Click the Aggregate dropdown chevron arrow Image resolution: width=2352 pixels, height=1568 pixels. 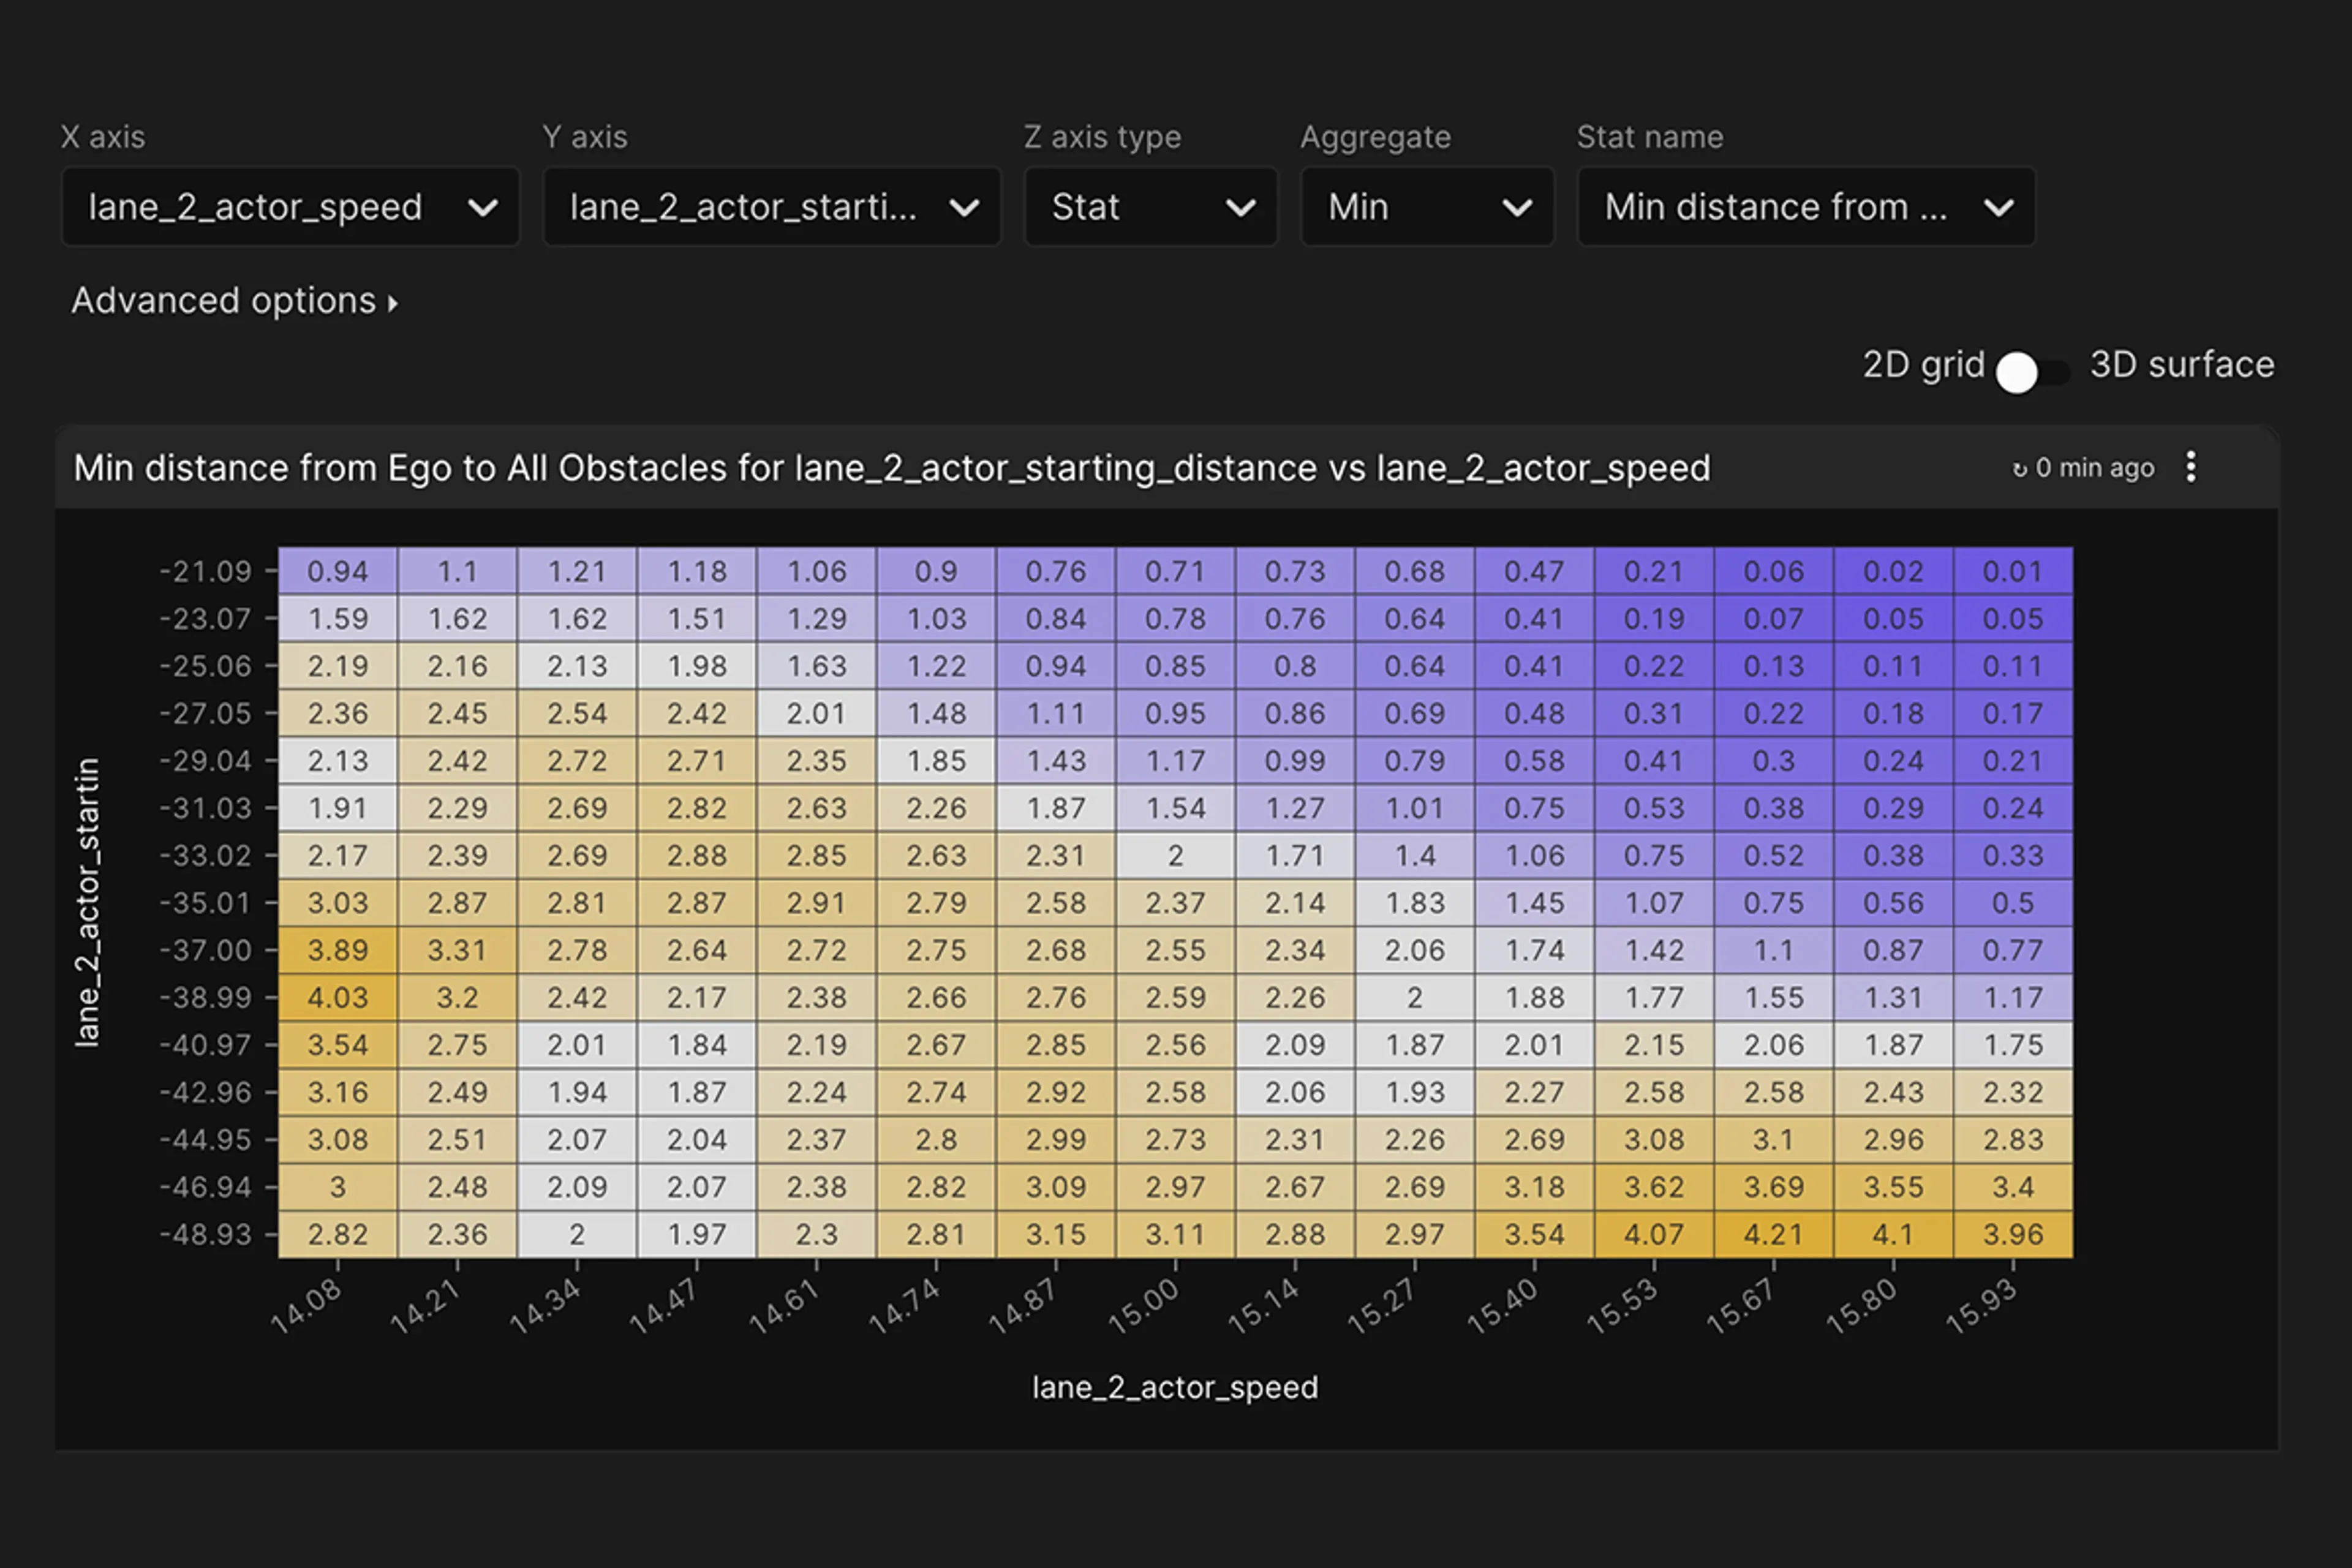[x=1517, y=208]
